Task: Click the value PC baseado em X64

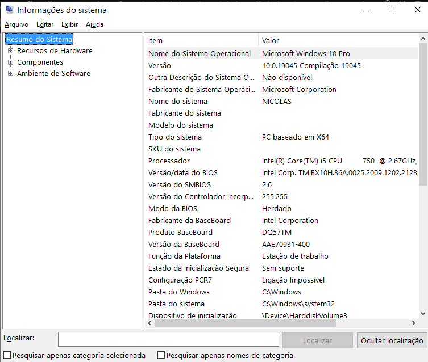Action: [296, 137]
